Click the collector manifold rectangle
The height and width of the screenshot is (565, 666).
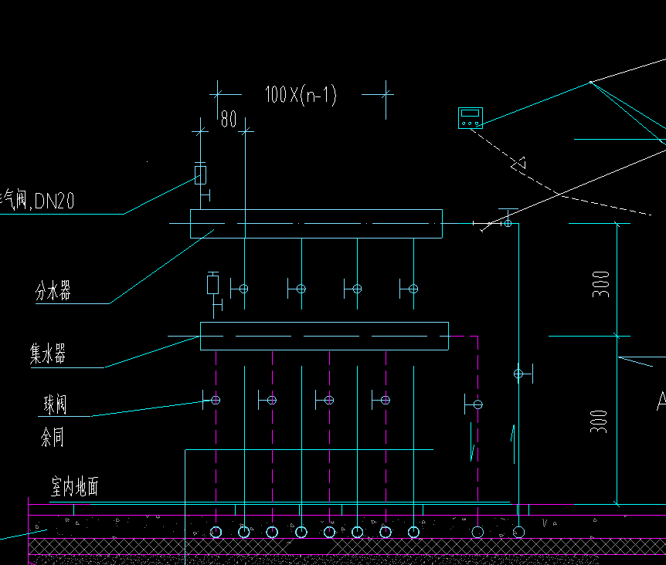coord(325,336)
